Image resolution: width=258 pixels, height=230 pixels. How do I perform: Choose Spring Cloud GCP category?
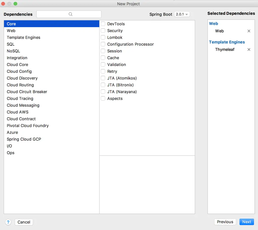click(51, 139)
